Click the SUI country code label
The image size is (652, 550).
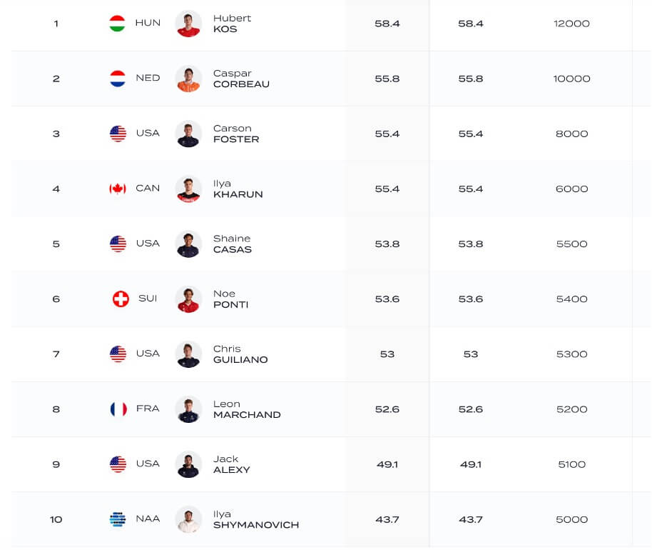click(148, 299)
